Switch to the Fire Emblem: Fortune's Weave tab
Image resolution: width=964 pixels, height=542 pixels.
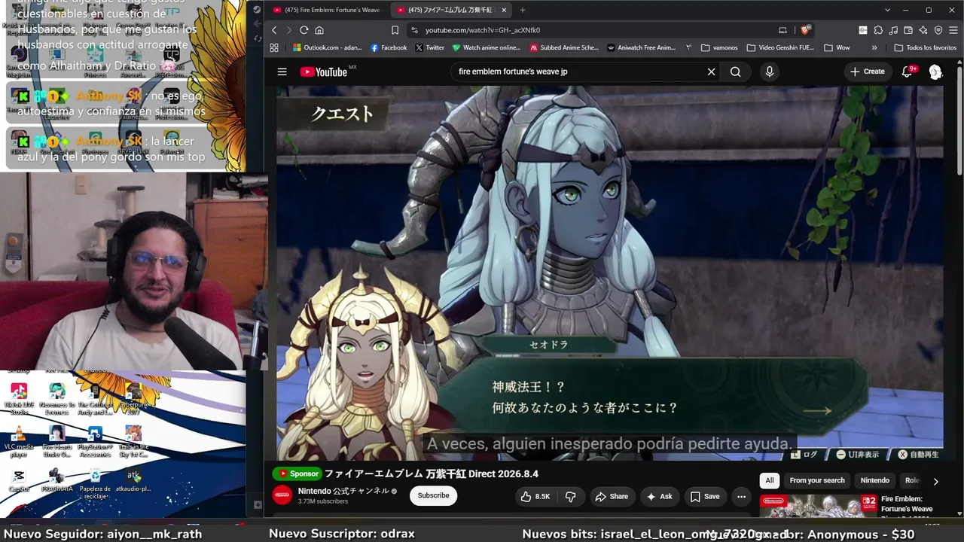pyautogui.click(x=326, y=10)
